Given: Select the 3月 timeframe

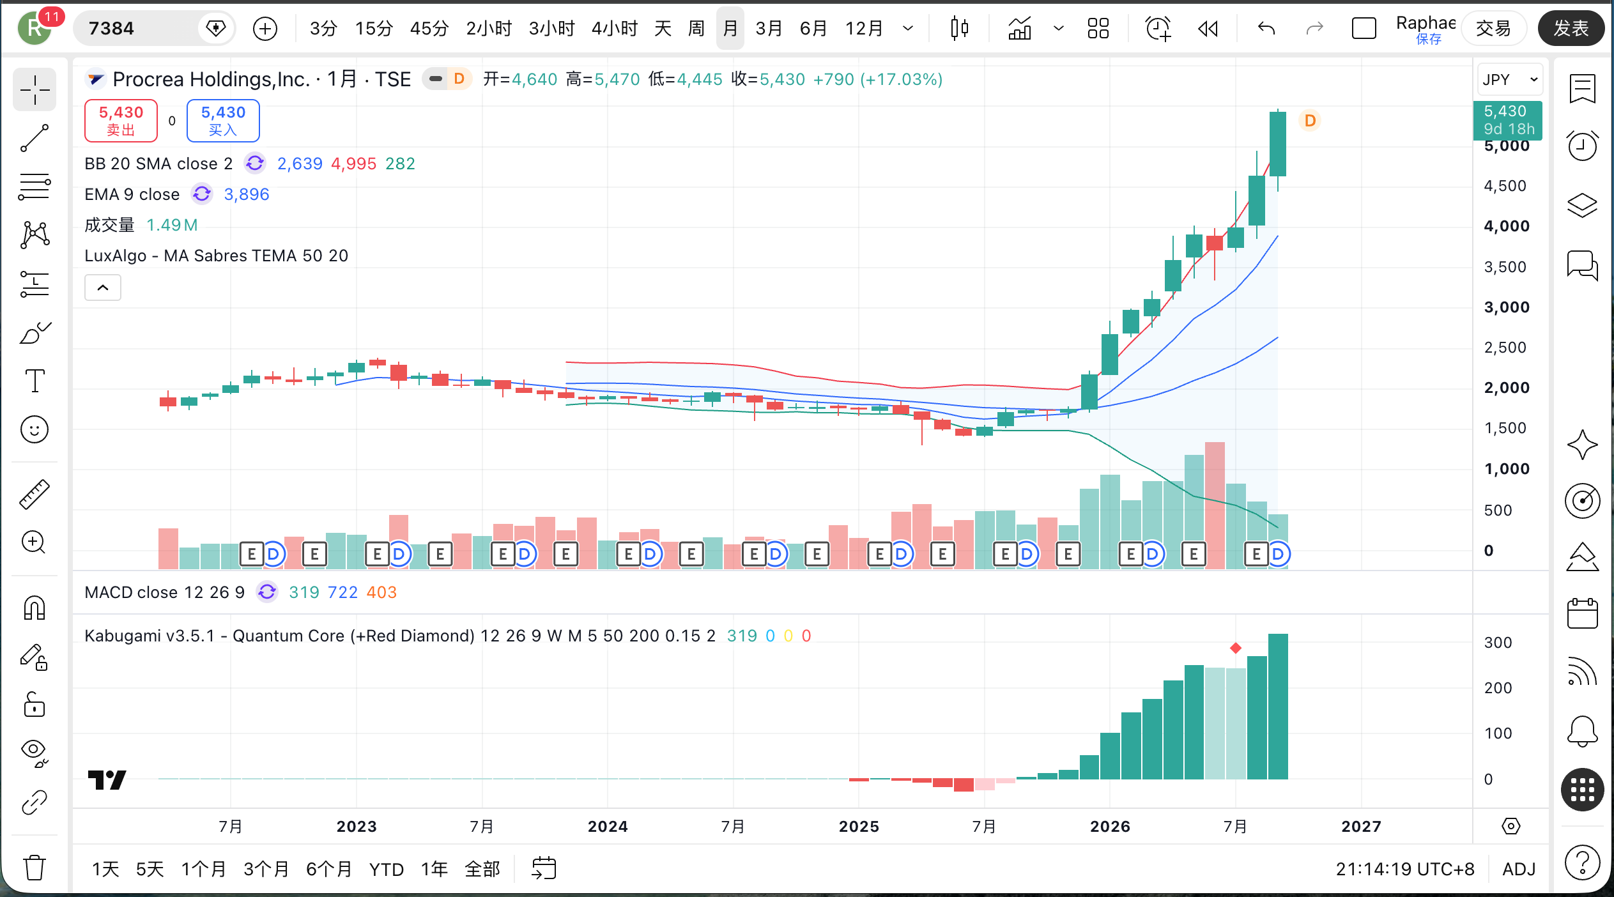Looking at the screenshot, I should pos(769,29).
